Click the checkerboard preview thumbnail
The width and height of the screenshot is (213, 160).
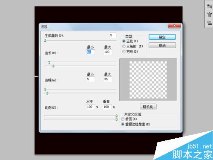[148, 80]
